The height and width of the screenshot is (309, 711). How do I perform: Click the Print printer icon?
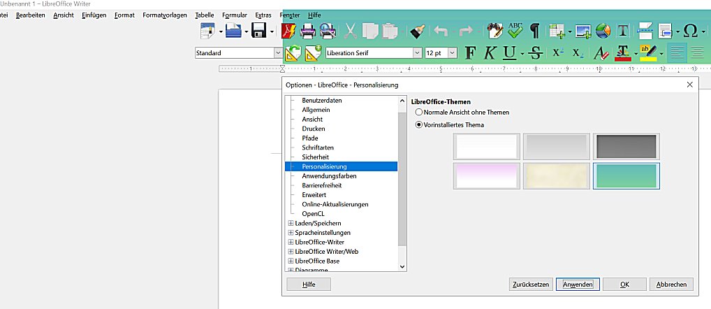pyautogui.click(x=308, y=31)
